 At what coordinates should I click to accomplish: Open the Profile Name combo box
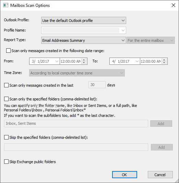pyautogui.click(x=84, y=30)
